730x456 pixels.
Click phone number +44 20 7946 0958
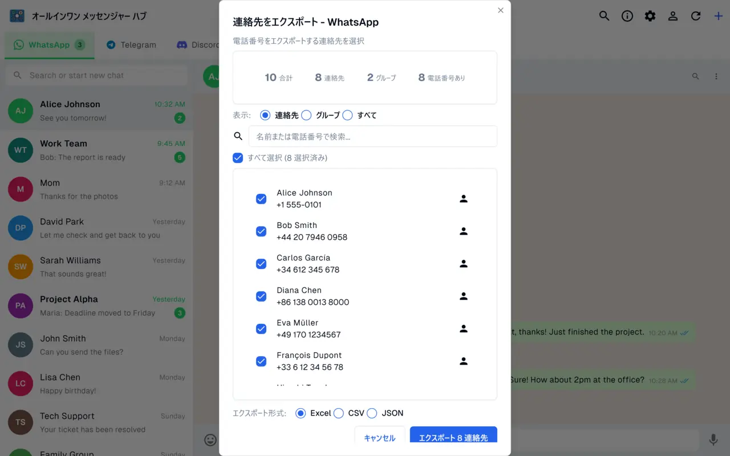312,237
